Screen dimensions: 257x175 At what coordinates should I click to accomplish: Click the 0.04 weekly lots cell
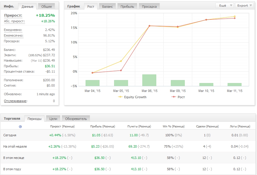(234, 146)
